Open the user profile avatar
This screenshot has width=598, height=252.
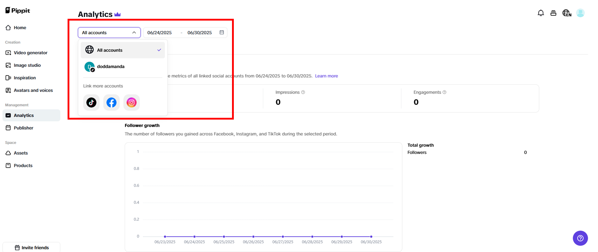click(x=580, y=13)
